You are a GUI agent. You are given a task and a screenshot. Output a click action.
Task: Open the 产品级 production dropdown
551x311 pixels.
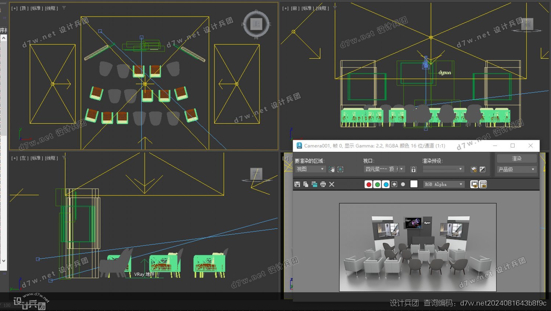(517, 169)
